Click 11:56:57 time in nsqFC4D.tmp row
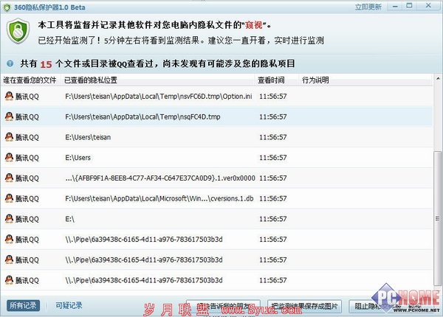Image resolution: width=443 pixels, height=317 pixels. (273, 116)
